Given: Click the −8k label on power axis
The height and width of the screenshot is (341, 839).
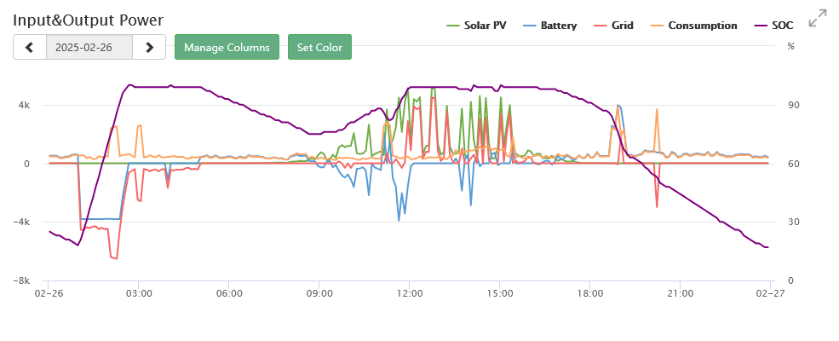Looking at the screenshot, I should (x=22, y=280).
